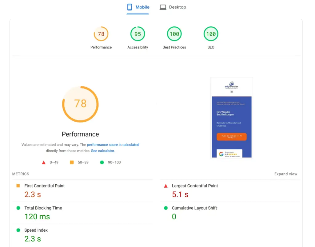Select the Total Blocking Time metric label
The width and height of the screenshot is (315, 247).
[x=43, y=208]
